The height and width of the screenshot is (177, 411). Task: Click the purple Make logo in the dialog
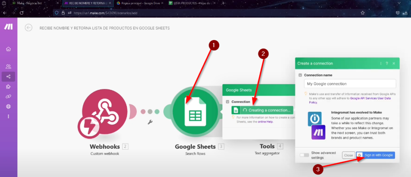318,132
